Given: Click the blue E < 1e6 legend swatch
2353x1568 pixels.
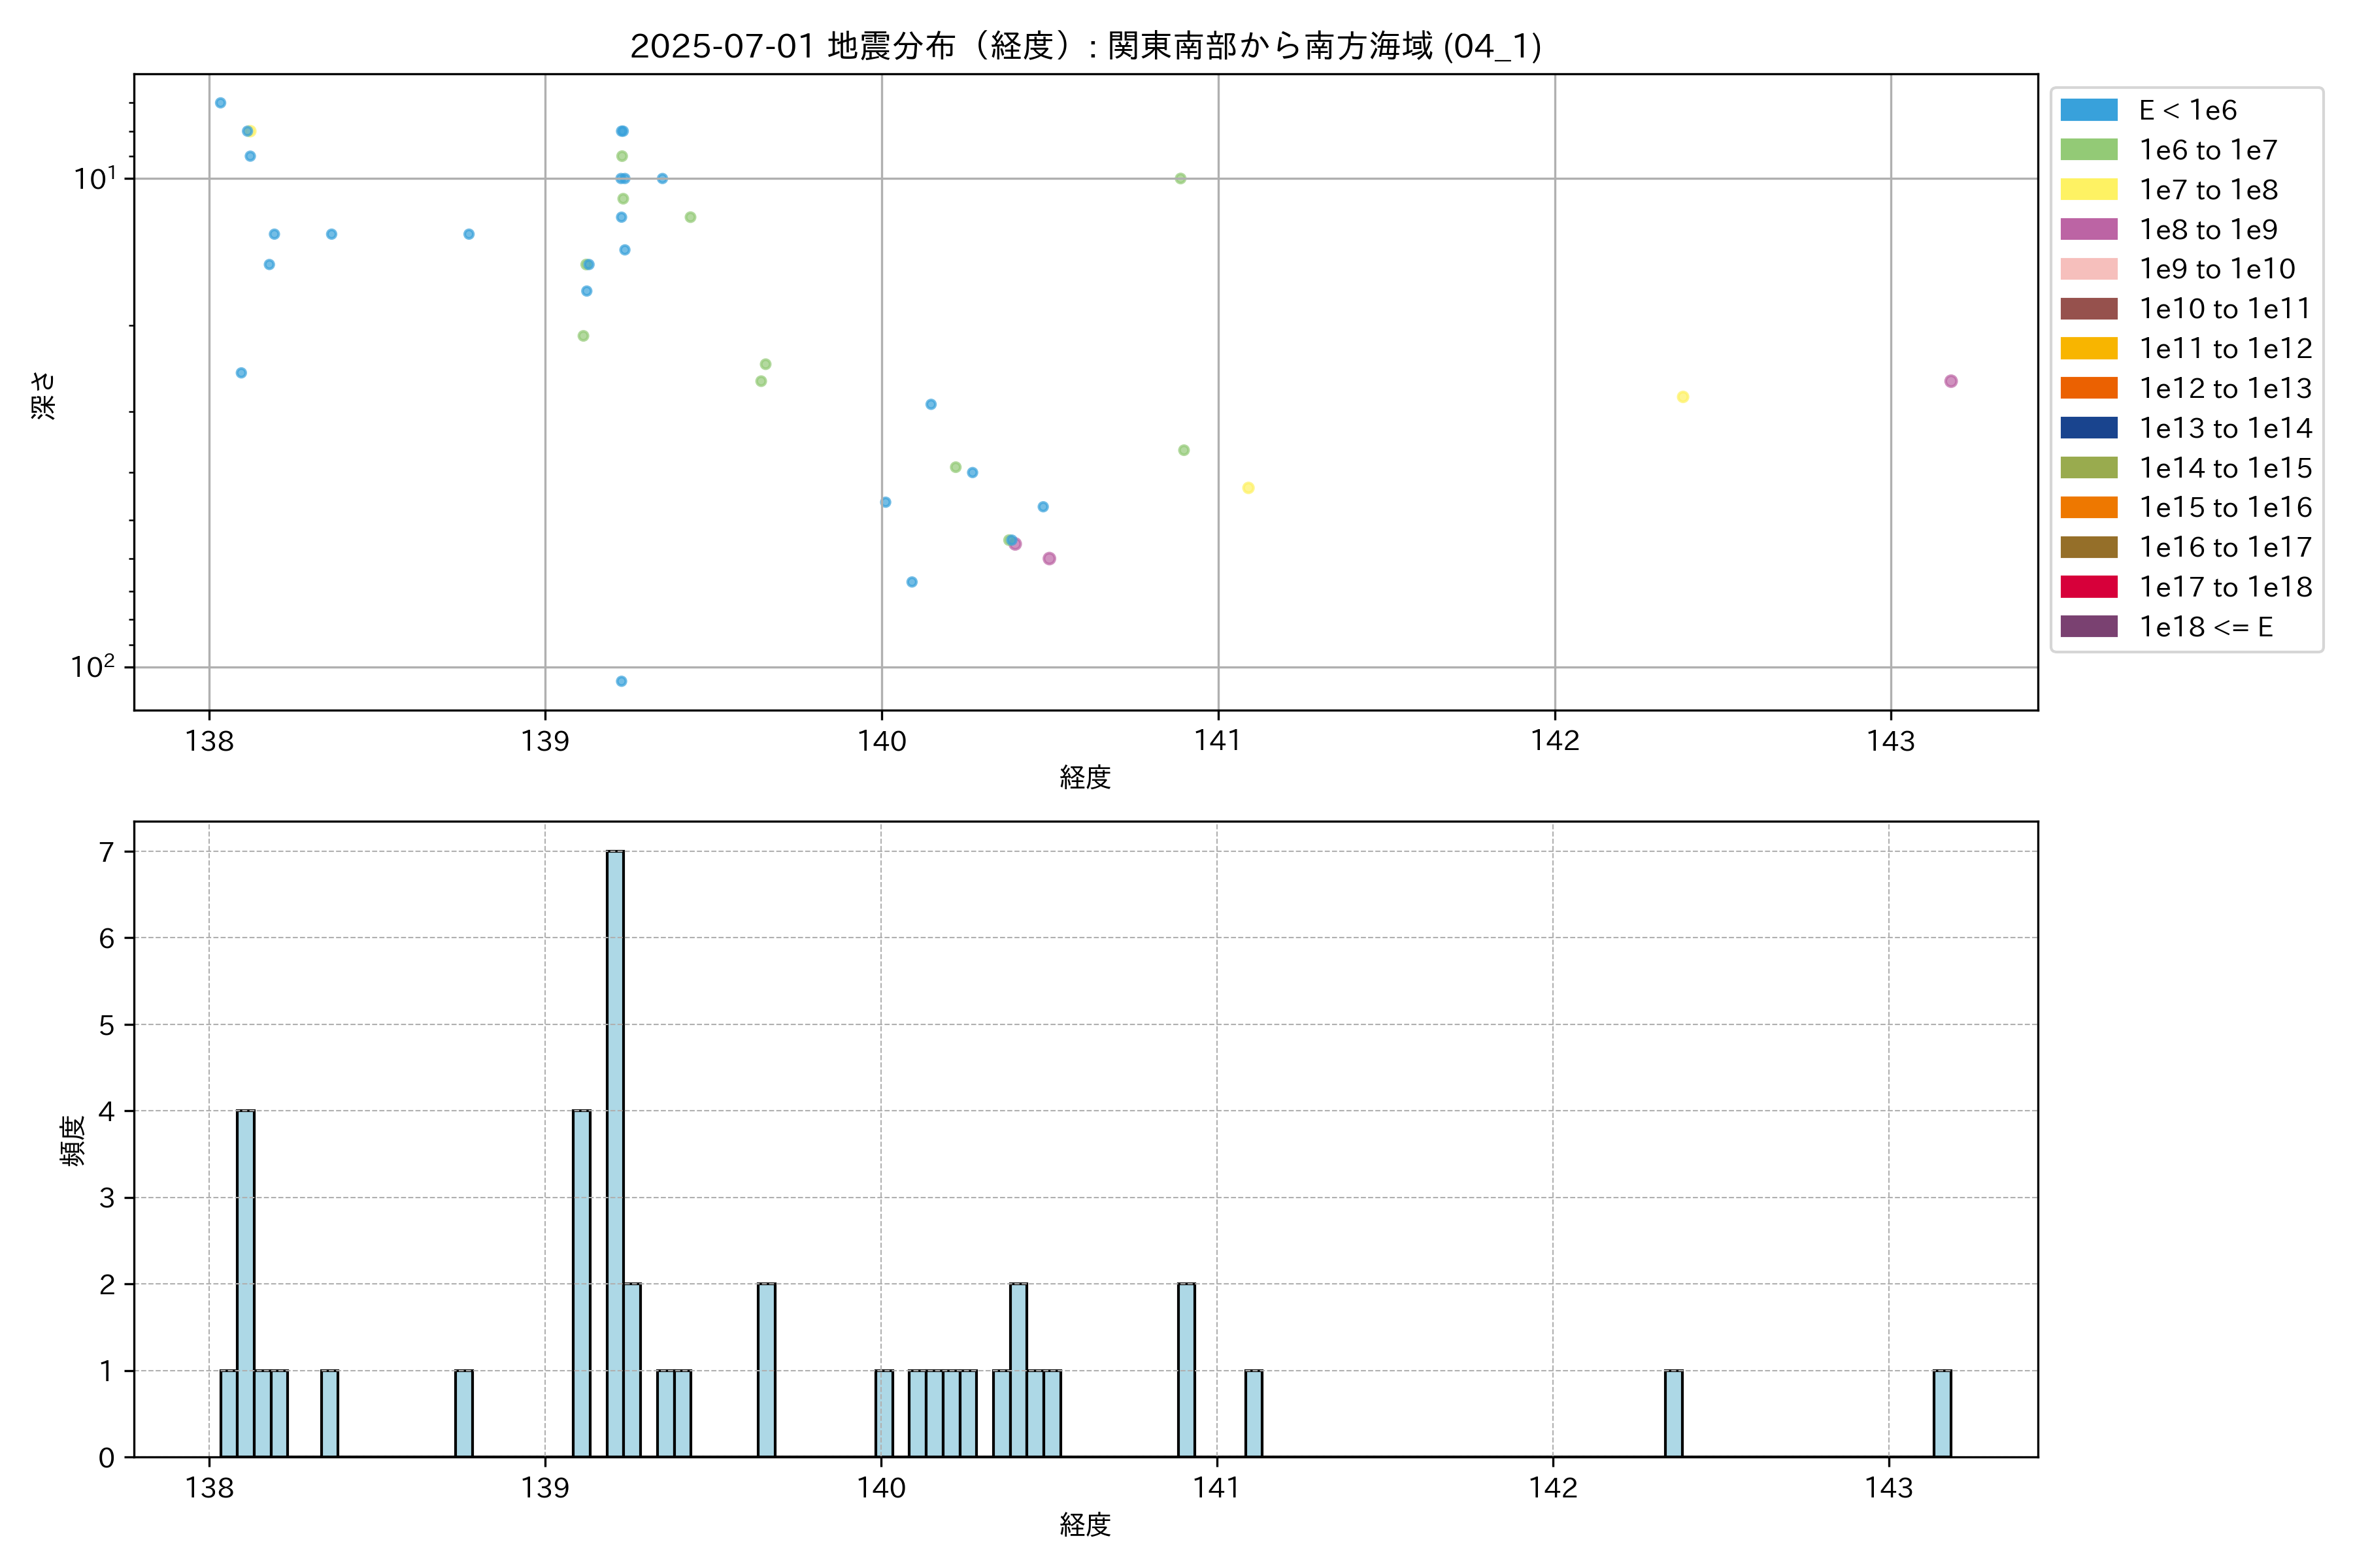Looking at the screenshot, I should click(2089, 110).
